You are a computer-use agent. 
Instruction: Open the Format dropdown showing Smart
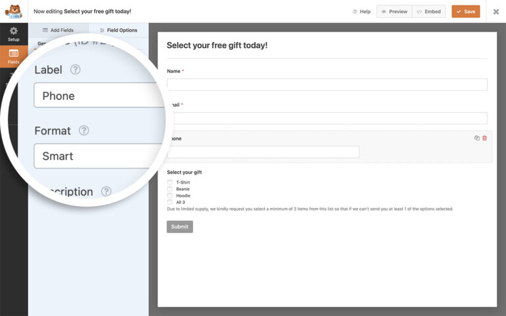[99, 156]
